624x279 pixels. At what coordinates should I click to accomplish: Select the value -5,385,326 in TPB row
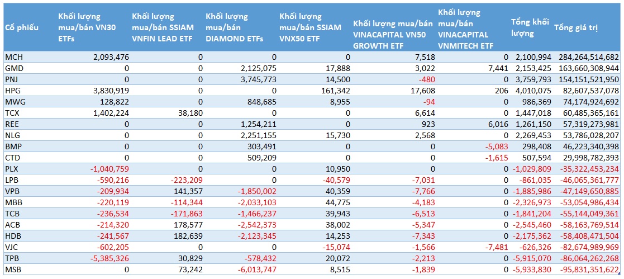[111, 258]
